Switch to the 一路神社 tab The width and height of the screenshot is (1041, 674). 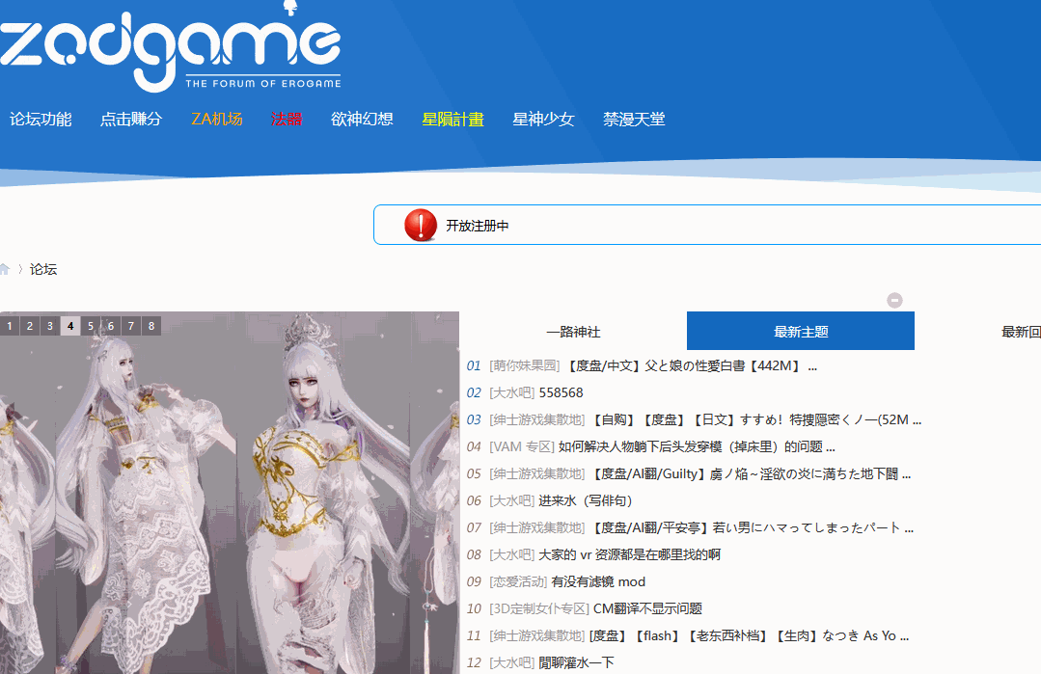tap(573, 332)
